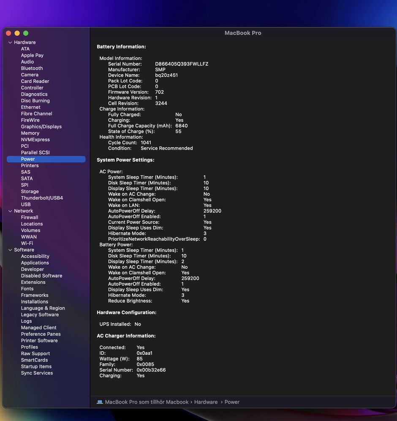The height and width of the screenshot is (421, 397).
Task: Open Developer software entry
Action: 32,269
